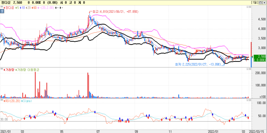Click the RSI pane's gray handle icon

[x=2, y=100]
